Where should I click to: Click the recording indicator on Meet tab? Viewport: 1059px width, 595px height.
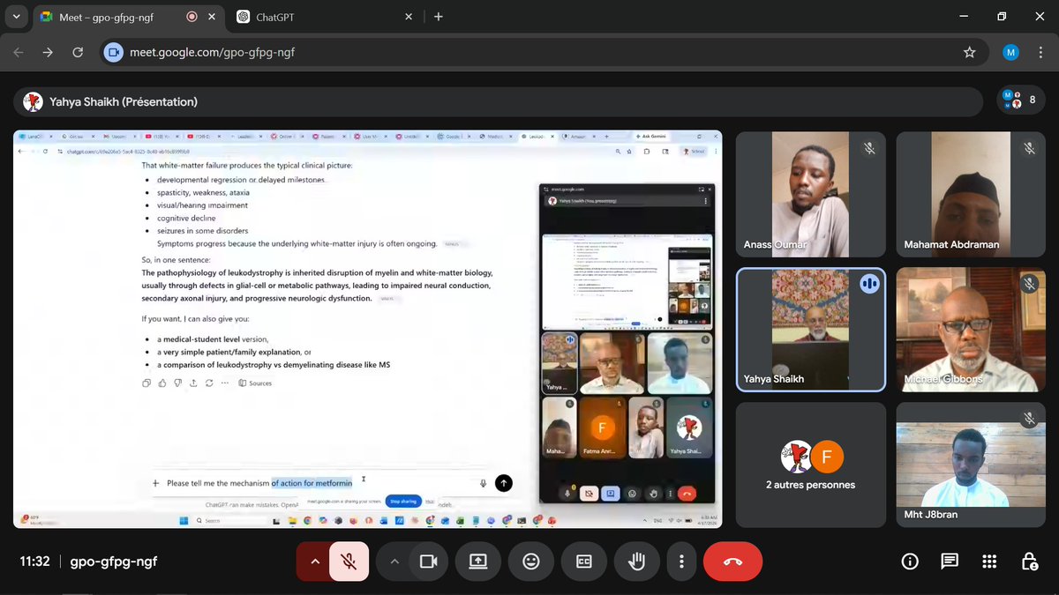[x=192, y=17]
